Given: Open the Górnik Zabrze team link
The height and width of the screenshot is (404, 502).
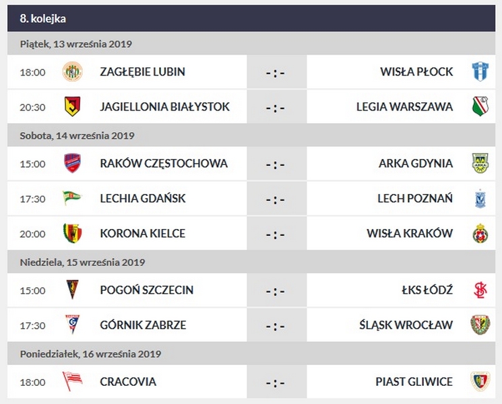Looking at the screenshot, I should (x=142, y=325).
